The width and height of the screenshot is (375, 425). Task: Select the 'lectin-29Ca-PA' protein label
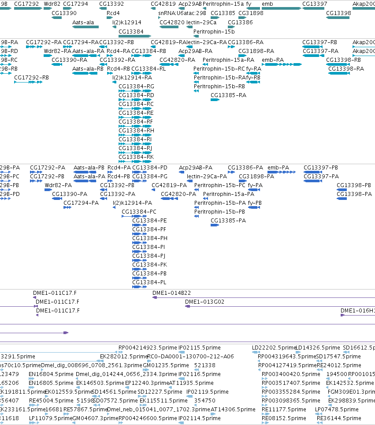[207, 177]
